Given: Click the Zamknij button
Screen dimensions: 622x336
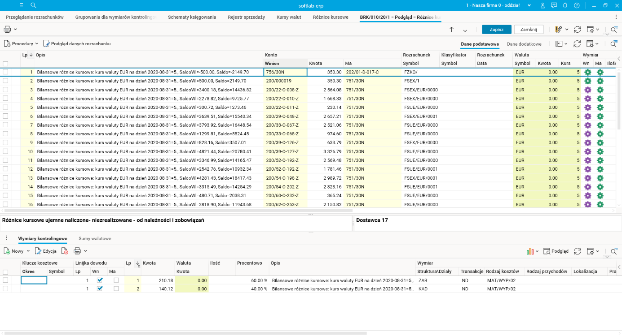Looking at the screenshot, I should pyautogui.click(x=529, y=30).
